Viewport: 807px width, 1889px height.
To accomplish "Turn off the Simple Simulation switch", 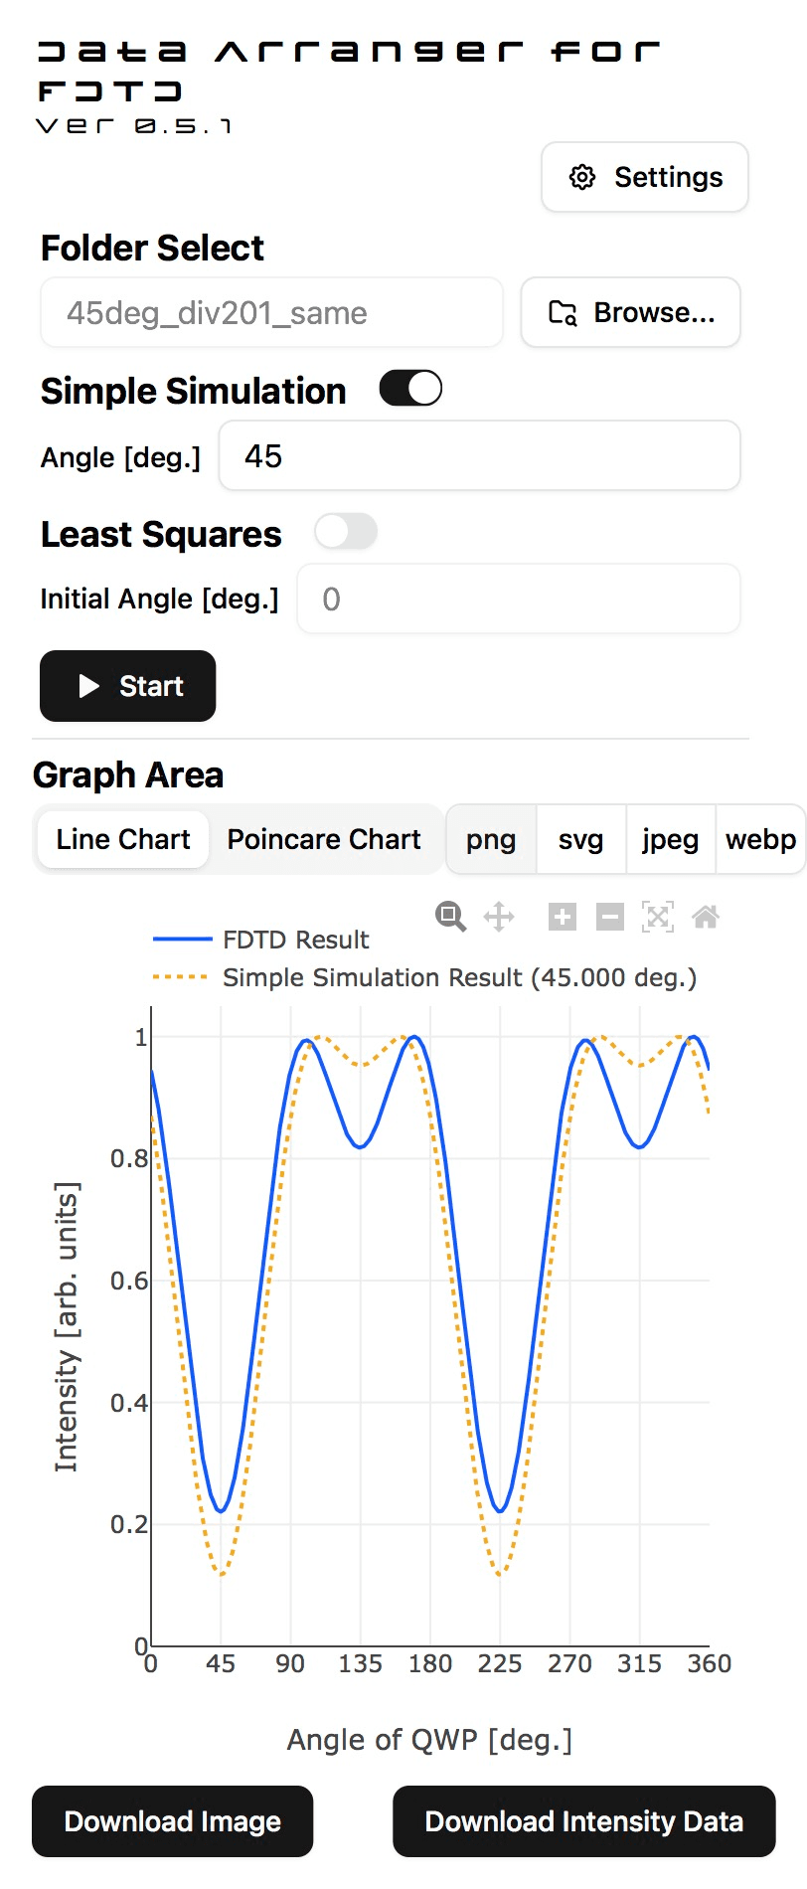I will pyautogui.click(x=410, y=389).
